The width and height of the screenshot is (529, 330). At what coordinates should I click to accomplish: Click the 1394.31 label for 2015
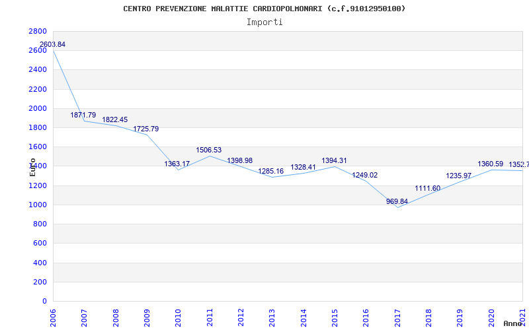click(334, 161)
